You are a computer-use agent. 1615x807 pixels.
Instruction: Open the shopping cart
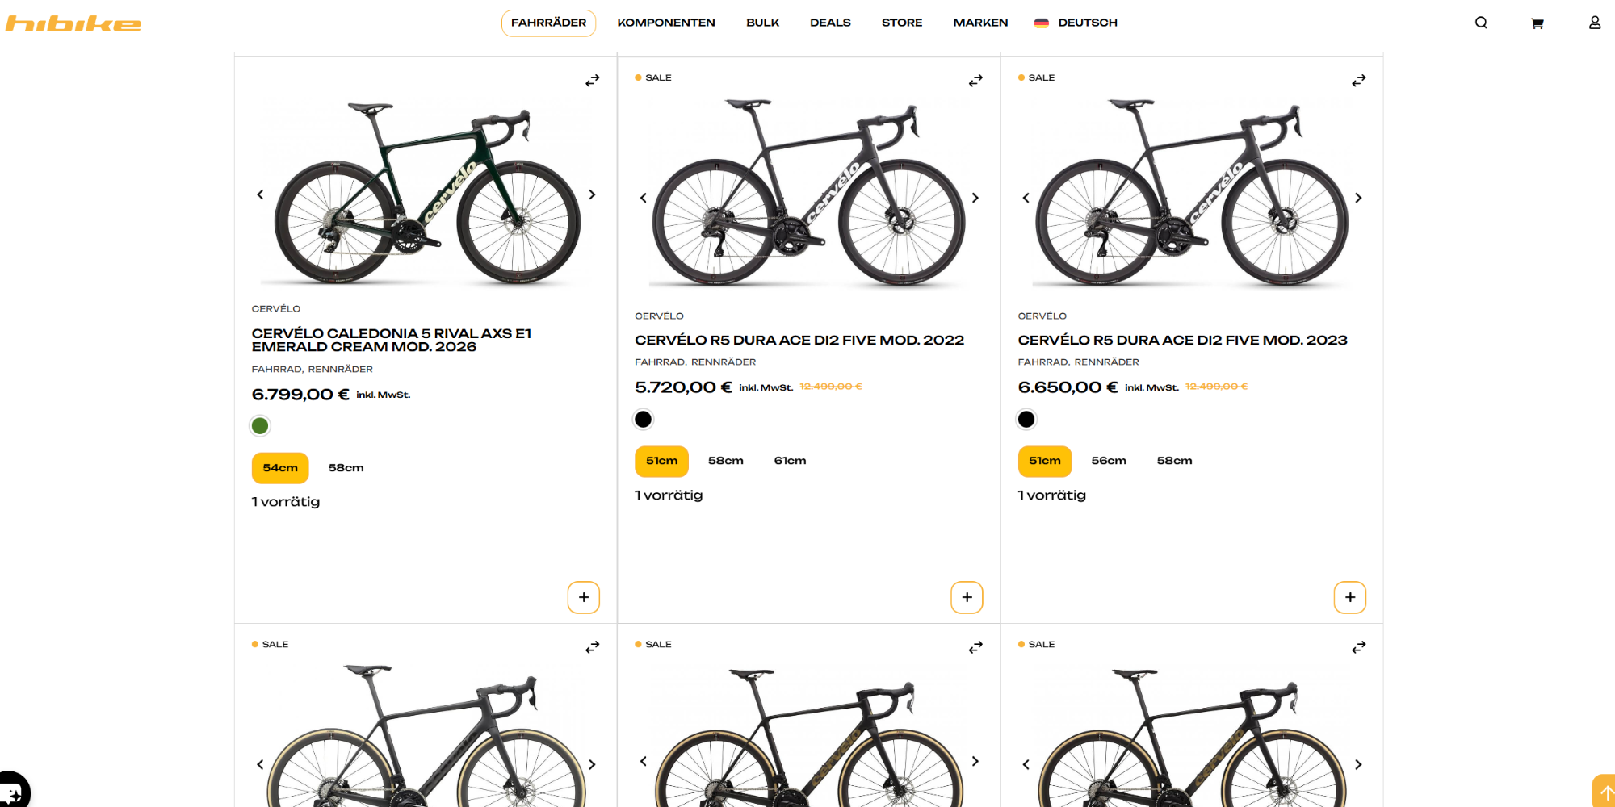click(x=1537, y=23)
